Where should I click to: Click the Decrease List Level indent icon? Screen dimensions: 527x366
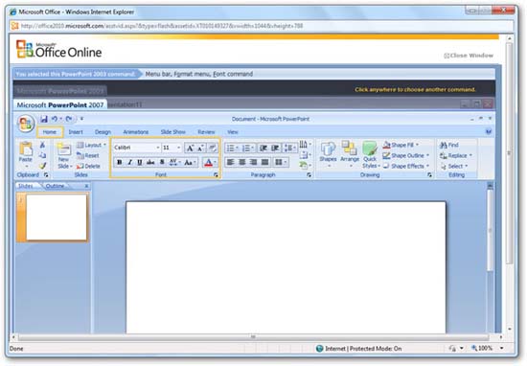pos(263,148)
